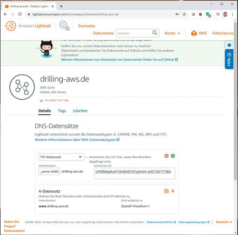Open the GitHub documentation editing link
Image resolution: width=238 pixels, height=235 pixels.
119,60
